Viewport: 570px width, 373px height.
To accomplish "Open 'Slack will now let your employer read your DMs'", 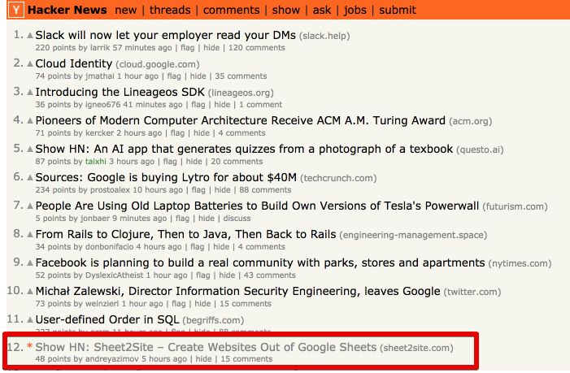I will click(x=165, y=35).
